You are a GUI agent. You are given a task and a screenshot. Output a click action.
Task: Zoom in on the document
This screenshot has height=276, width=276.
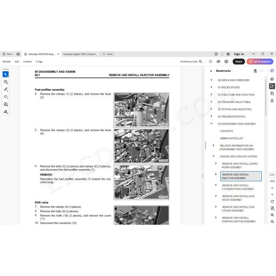tap(272, 215)
